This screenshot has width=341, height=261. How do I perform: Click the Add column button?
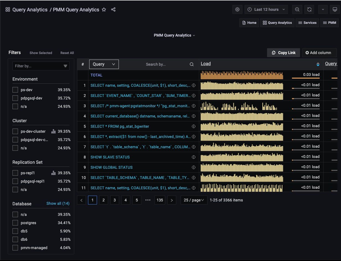click(319, 53)
